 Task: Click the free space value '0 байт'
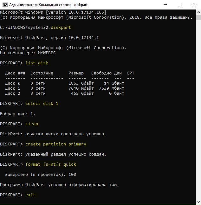(x=117, y=93)
